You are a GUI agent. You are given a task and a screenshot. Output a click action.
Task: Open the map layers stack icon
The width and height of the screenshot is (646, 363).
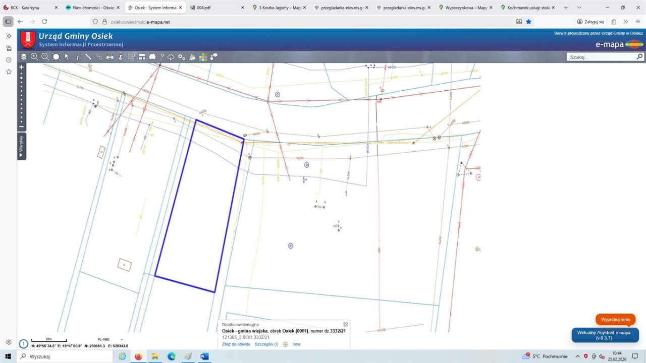(24, 57)
